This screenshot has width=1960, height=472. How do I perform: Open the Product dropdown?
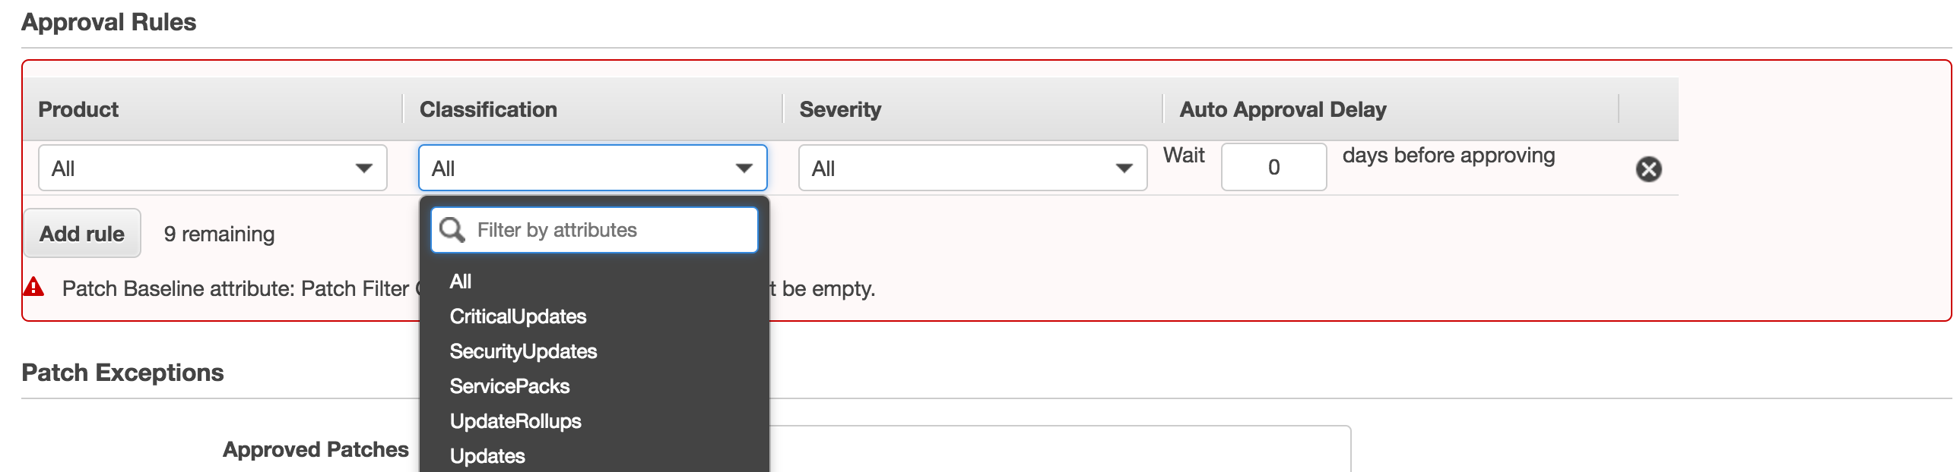click(x=212, y=168)
